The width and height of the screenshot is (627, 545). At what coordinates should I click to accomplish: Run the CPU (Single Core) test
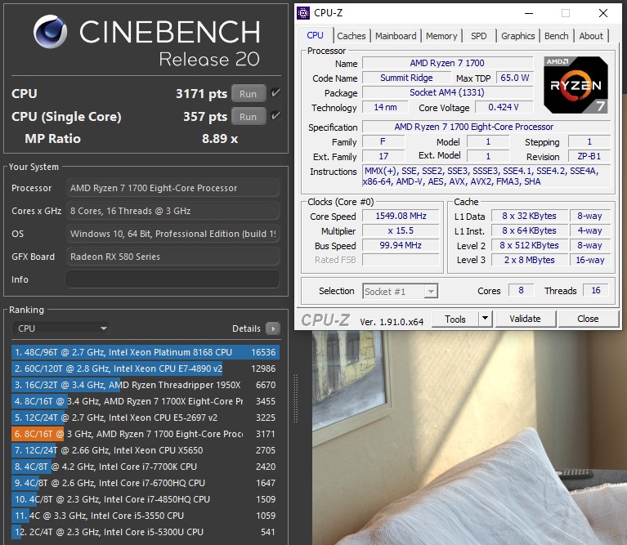(249, 117)
